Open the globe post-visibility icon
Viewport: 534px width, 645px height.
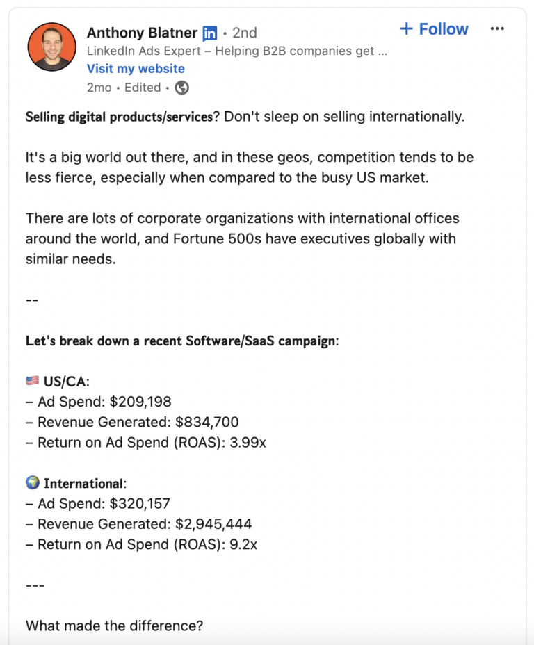coord(179,88)
